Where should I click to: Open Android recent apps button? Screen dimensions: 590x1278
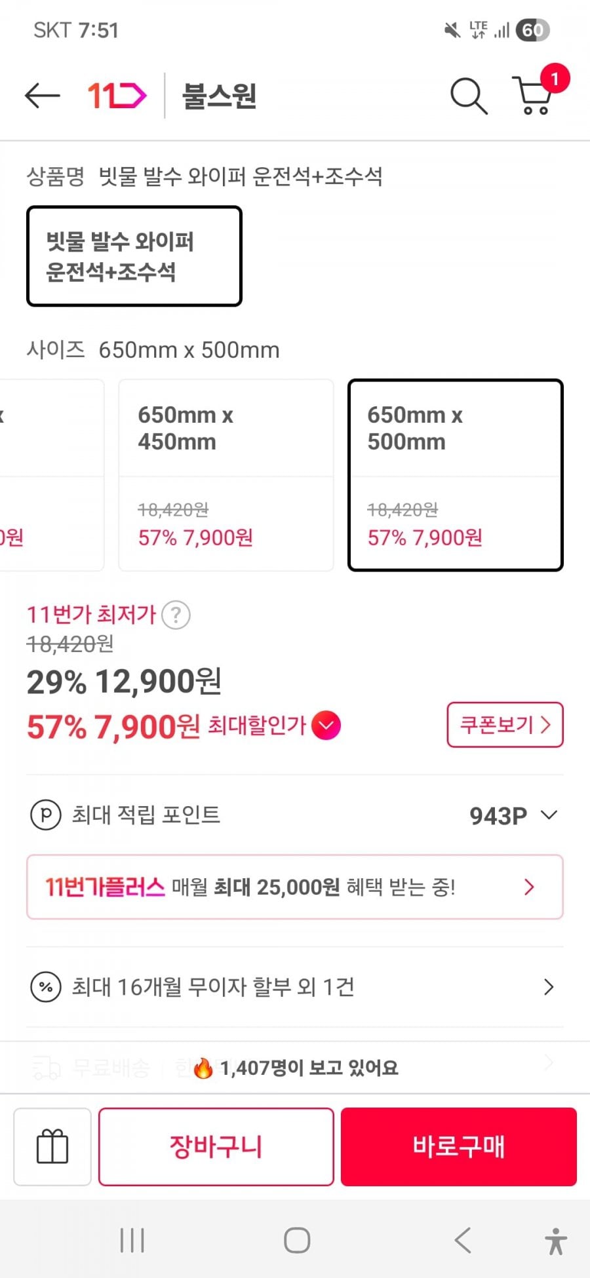coord(132,1241)
